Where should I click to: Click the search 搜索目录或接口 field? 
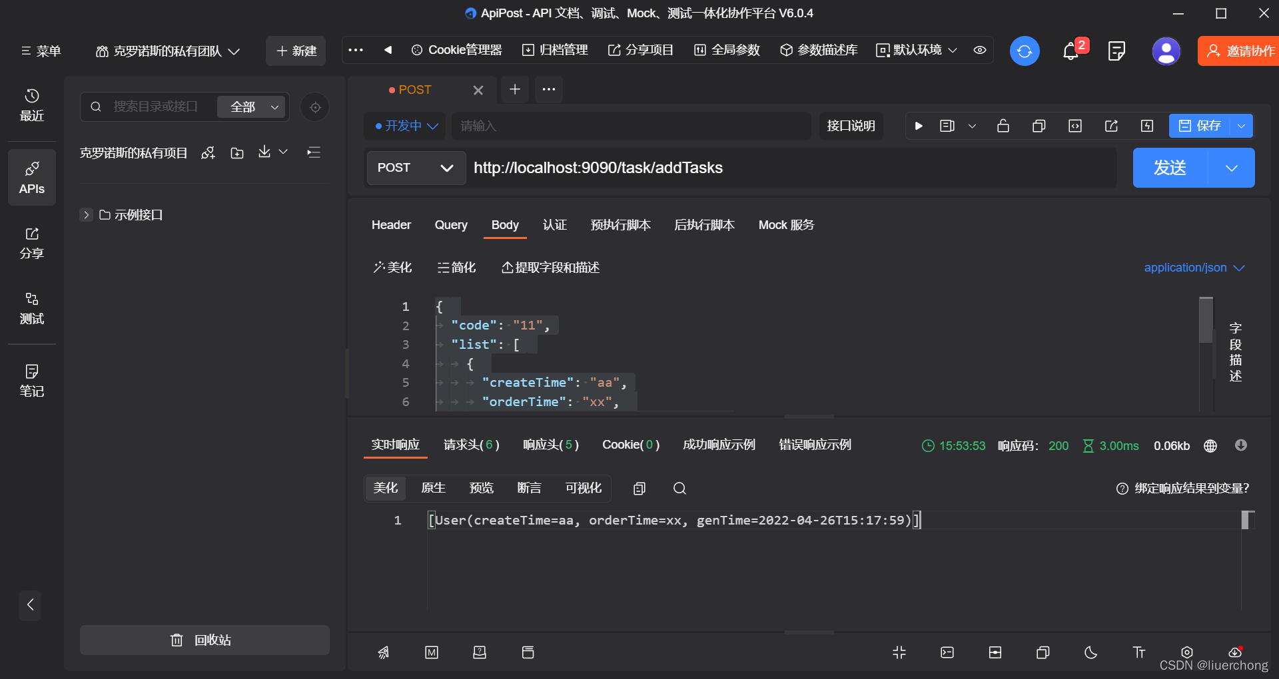click(x=156, y=107)
